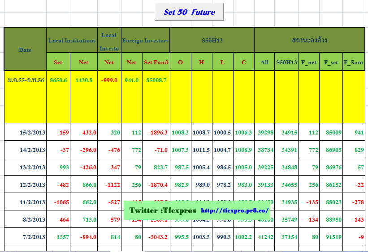The width and height of the screenshot is (368, 252).
Task: Select the Date column header
Action: (25, 50)
